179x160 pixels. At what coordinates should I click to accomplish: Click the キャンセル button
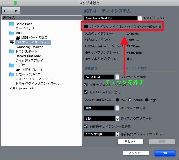click(136, 153)
